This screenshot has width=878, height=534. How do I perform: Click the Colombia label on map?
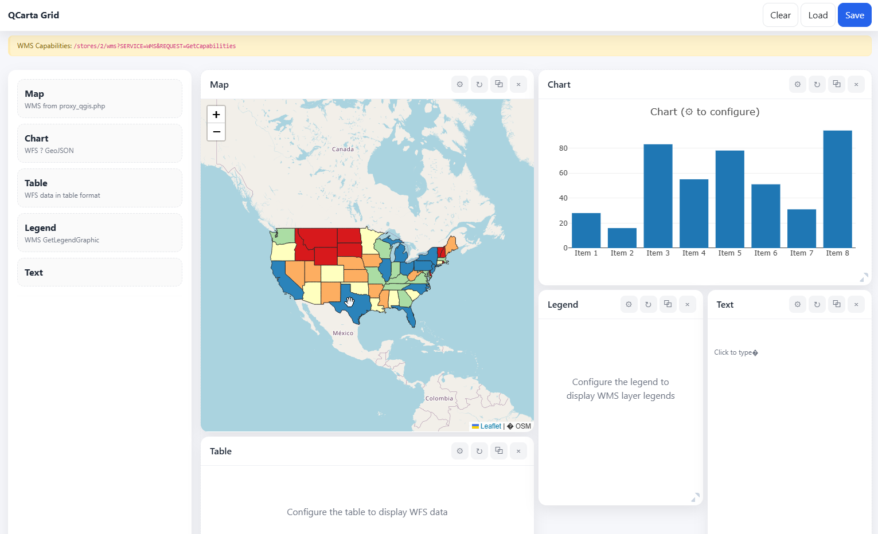pos(439,398)
